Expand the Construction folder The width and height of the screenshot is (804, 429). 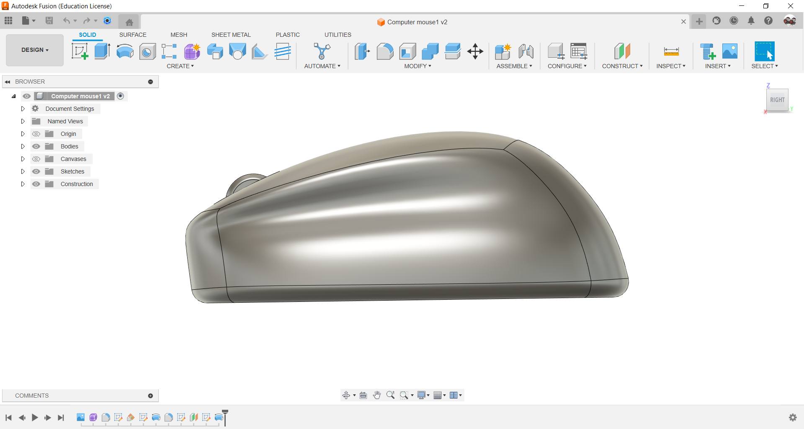23,184
